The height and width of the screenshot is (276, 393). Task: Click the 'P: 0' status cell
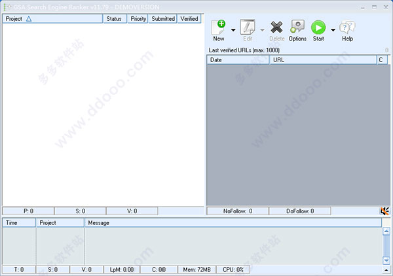click(28, 211)
